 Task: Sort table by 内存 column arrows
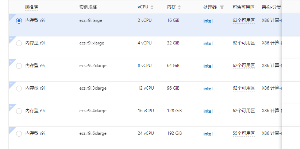click(x=179, y=7)
